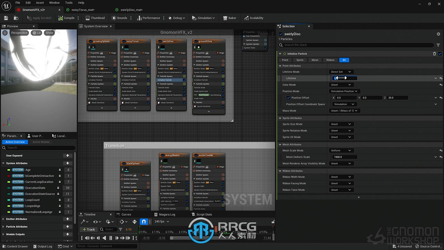Click the Lit view mode button
This screenshot has width=444, height=250.
point(36,33)
